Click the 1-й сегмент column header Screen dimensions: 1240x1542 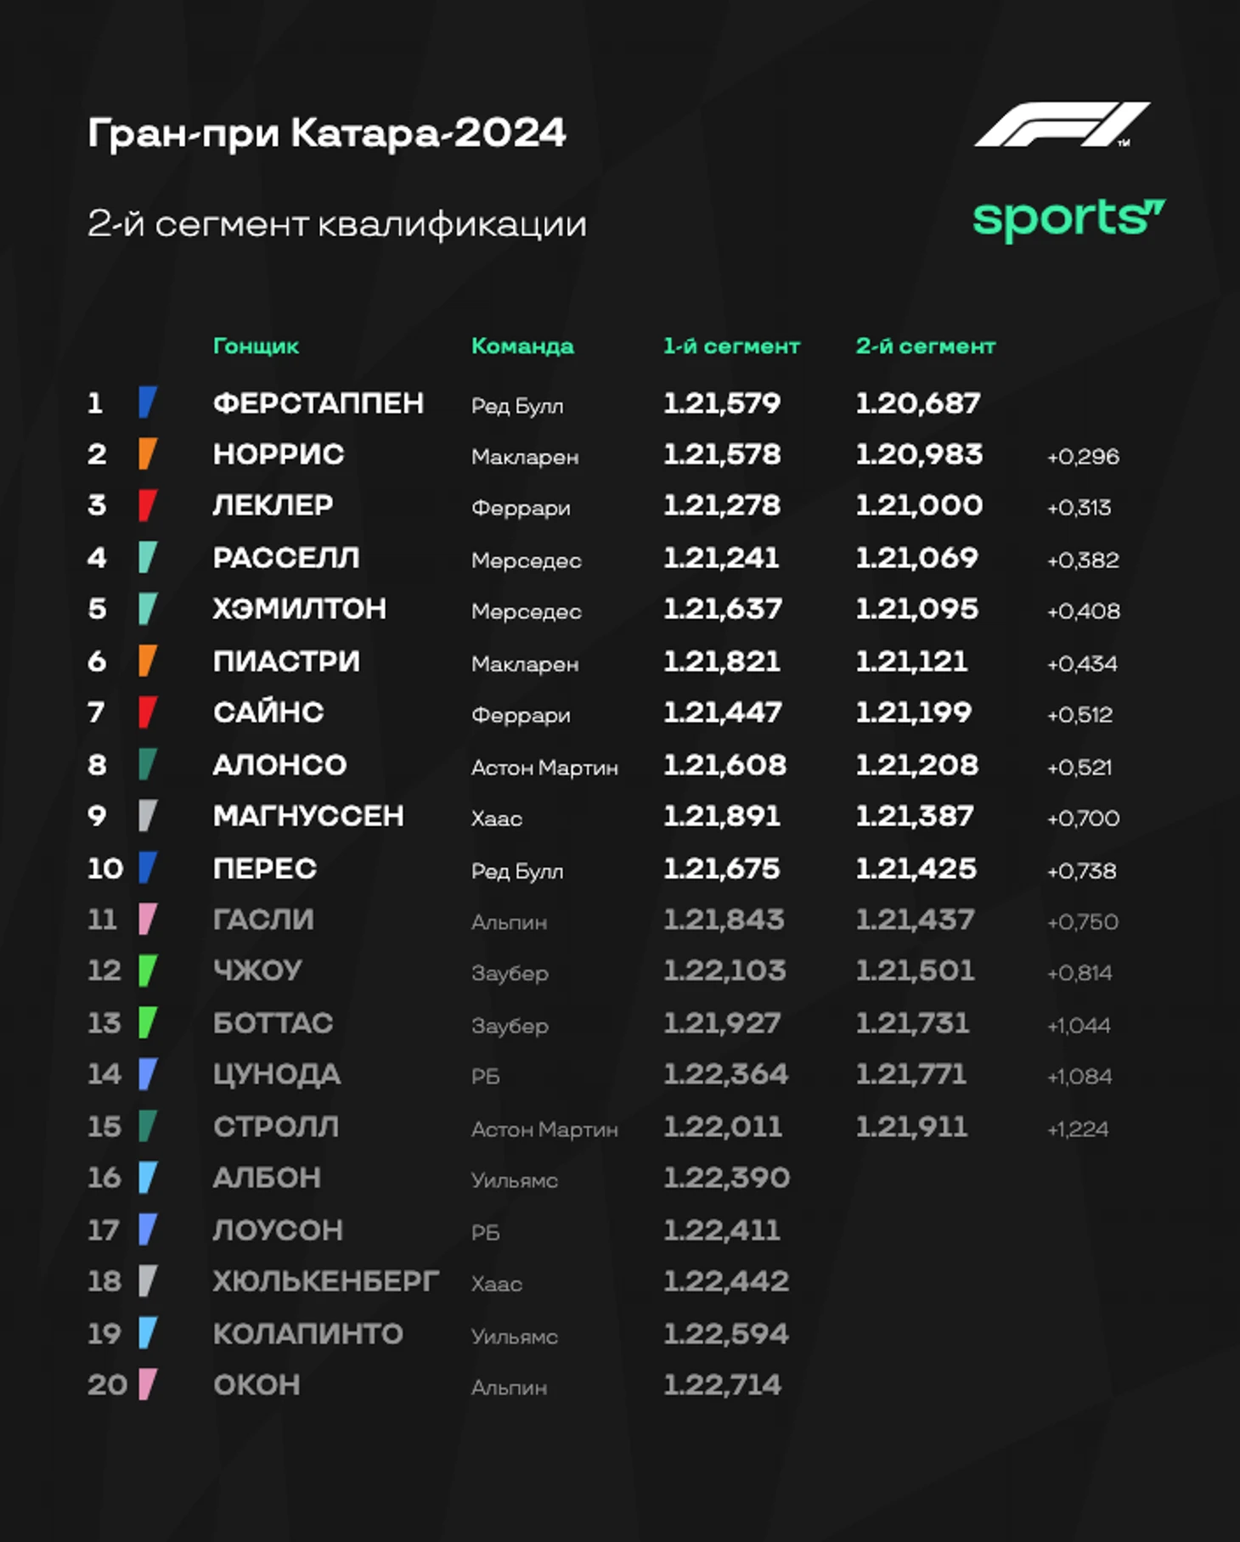click(731, 346)
